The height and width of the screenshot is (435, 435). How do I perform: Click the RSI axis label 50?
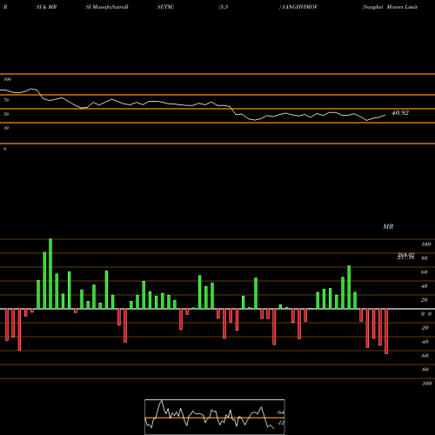(x=6, y=114)
